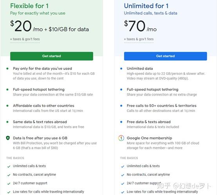Click green checkmark beside 24/7 customer support

click(9, 184)
